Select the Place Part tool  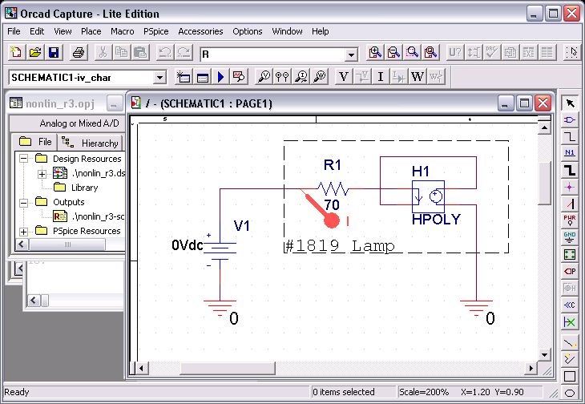[x=570, y=119]
